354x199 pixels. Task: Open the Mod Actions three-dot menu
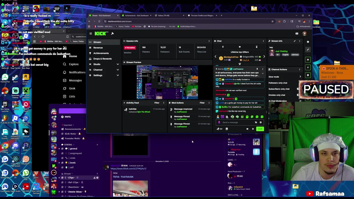pos(209,103)
